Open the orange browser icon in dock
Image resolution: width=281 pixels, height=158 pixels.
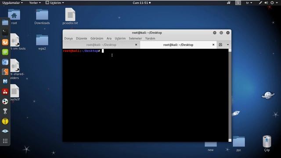point(5,42)
